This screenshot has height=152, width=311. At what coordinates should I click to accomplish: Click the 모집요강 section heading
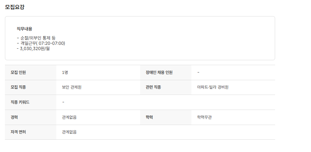click(14, 7)
